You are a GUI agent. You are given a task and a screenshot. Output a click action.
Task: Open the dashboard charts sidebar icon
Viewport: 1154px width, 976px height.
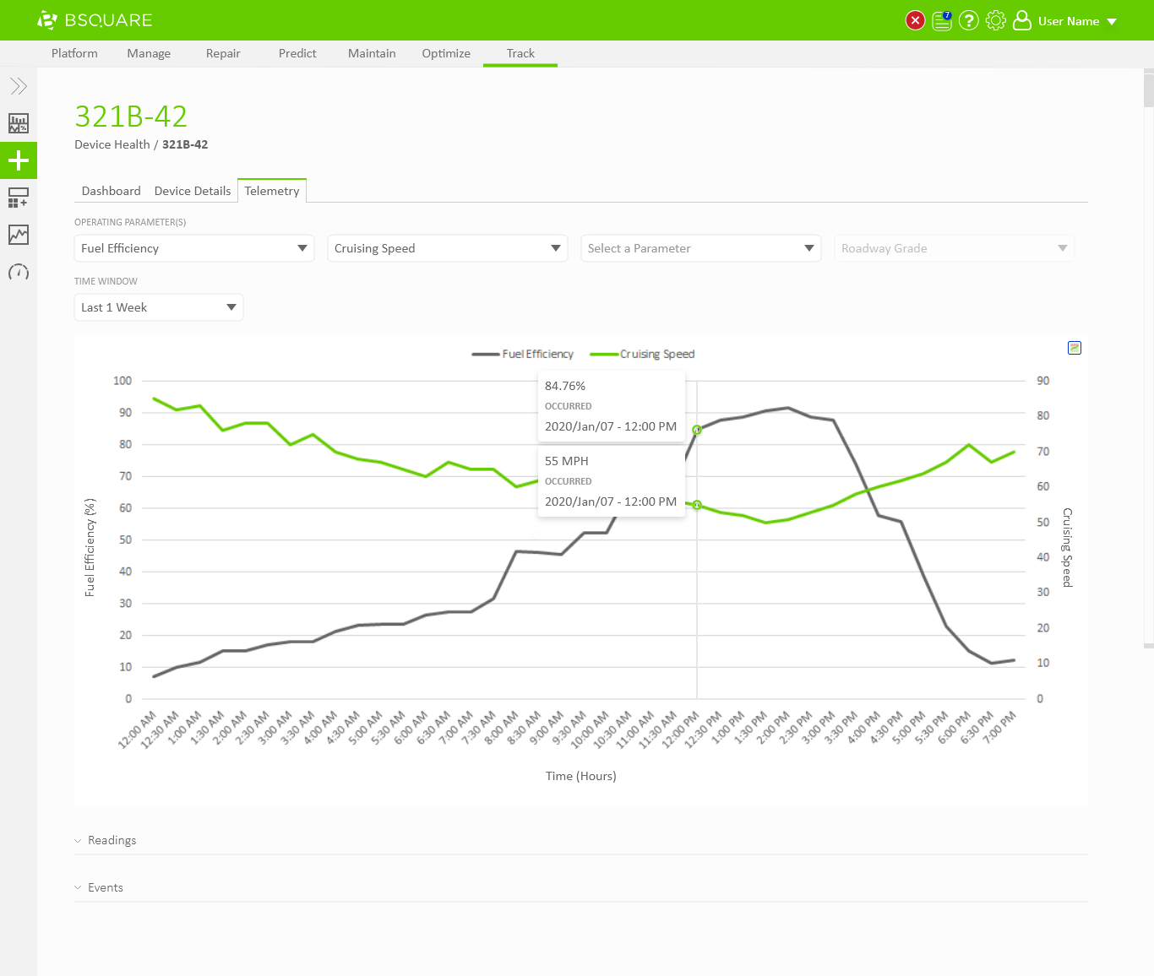click(x=19, y=123)
